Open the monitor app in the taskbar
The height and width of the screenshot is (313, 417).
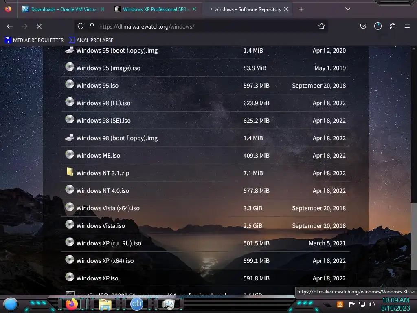click(168, 304)
